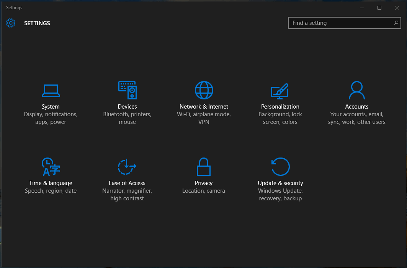Maximize the Settings window

click(x=379, y=8)
